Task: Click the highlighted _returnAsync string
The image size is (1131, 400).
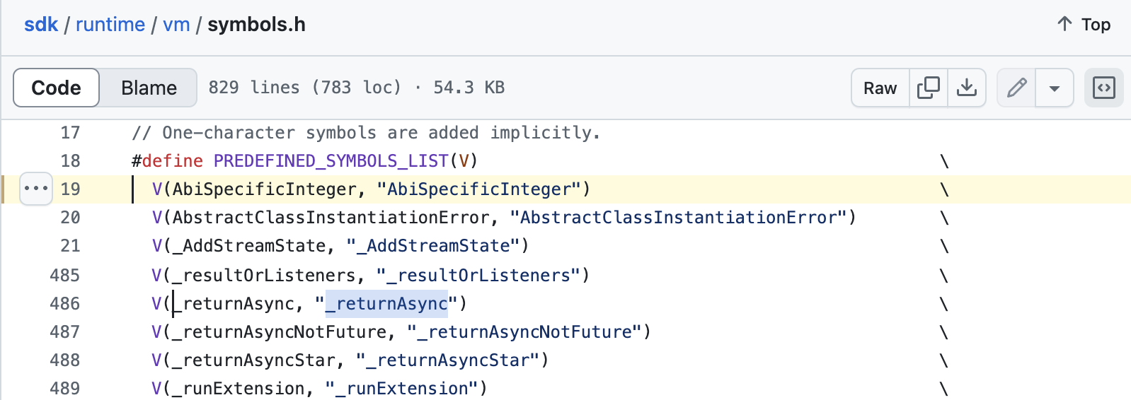Action: 387,304
